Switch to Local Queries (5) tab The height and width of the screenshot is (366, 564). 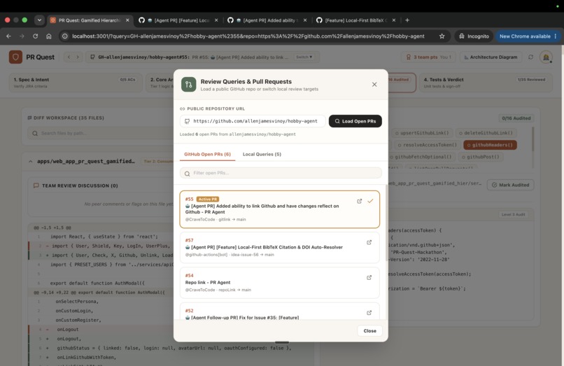click(262, 154)
